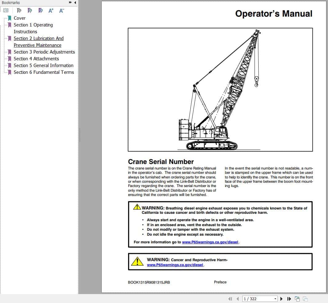
Task: Click the next page arrow button
Action: click(x=281, y=299)
